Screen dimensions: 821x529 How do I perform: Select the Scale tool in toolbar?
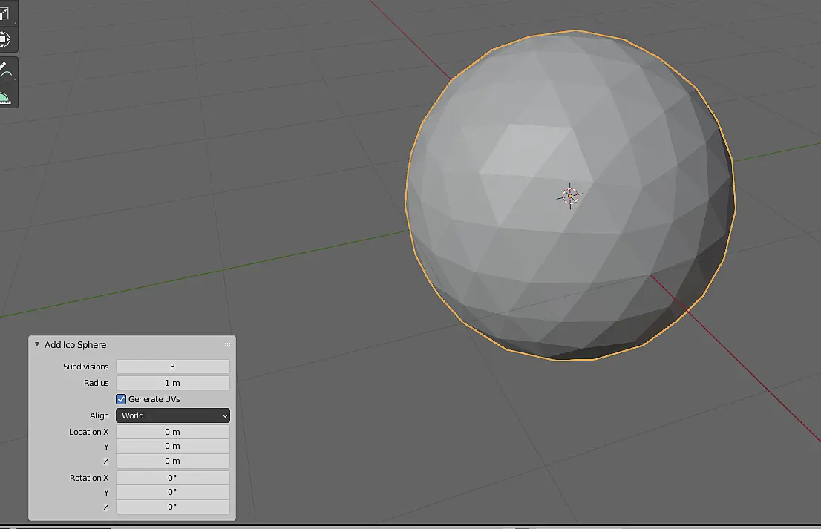(5, 13)
